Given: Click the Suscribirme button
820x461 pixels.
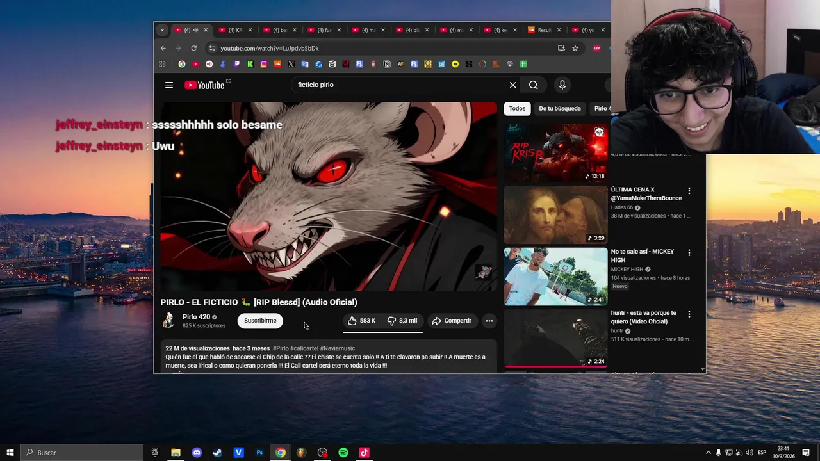Looking at the screenshot, I should (260, 321).
